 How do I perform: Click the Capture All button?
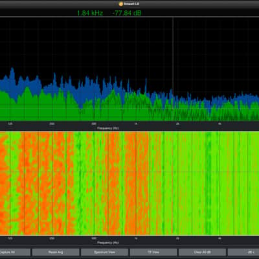15,252
